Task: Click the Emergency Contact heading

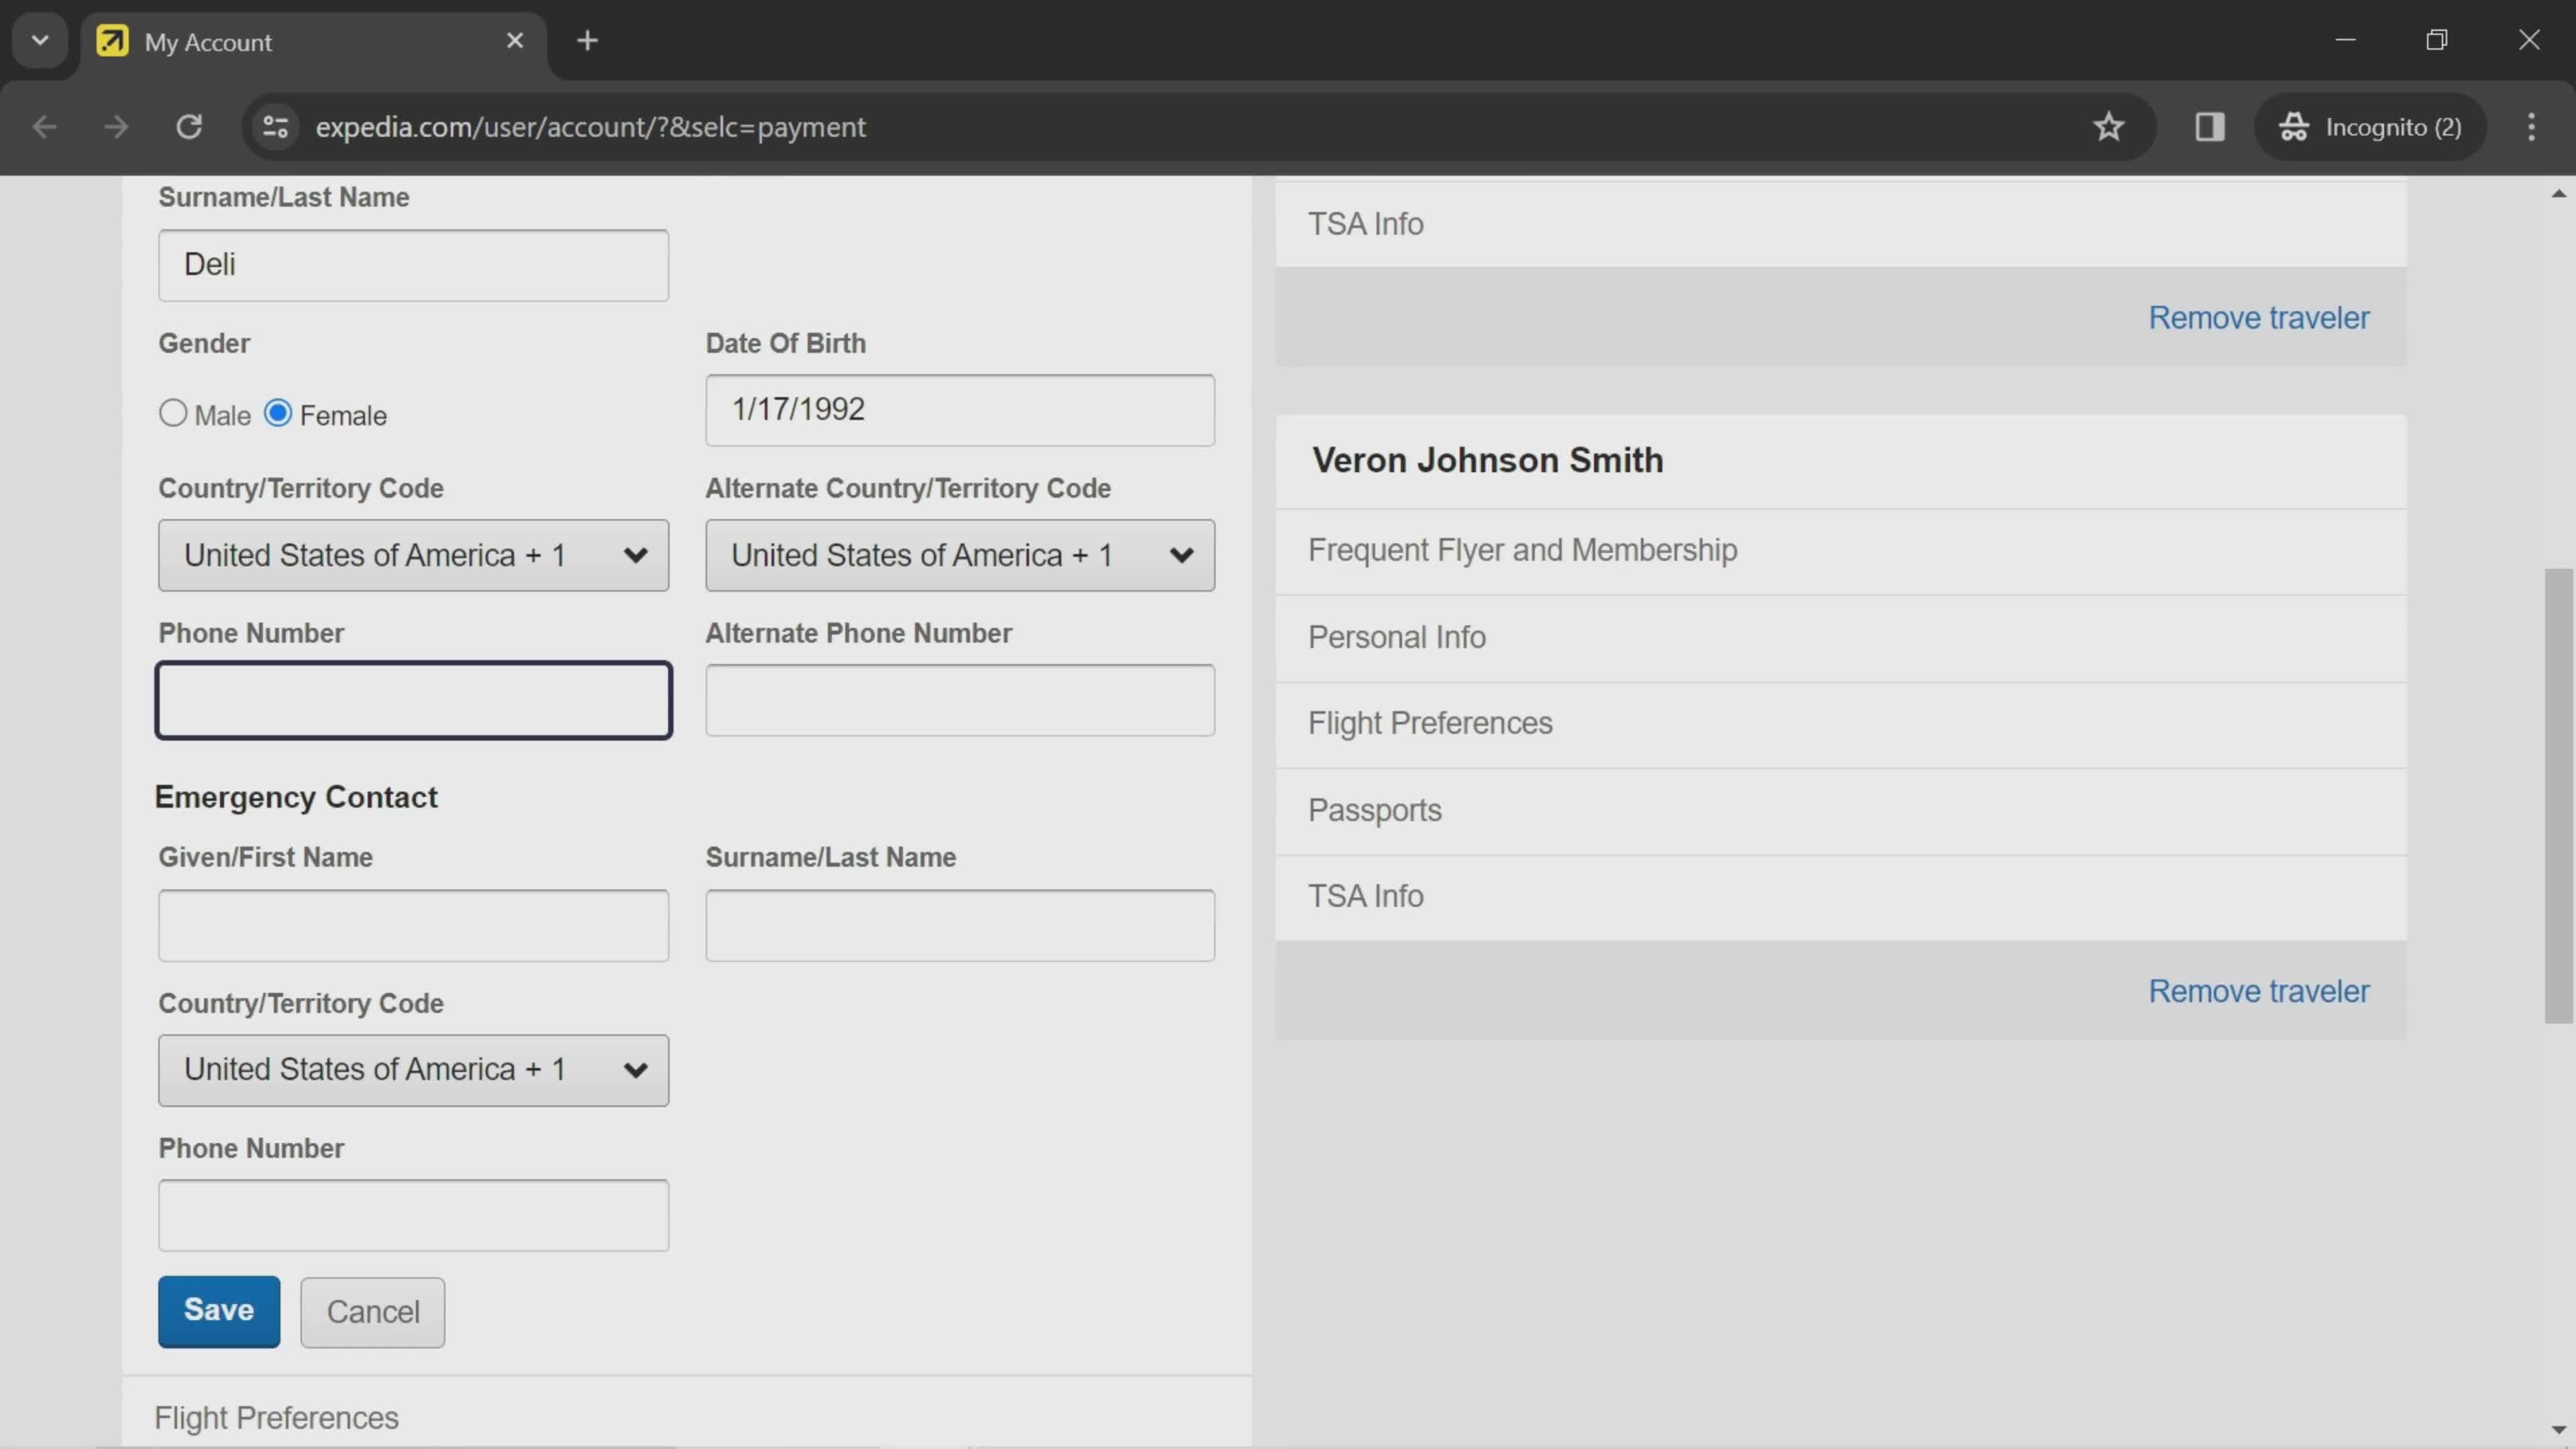Action: 296,797
